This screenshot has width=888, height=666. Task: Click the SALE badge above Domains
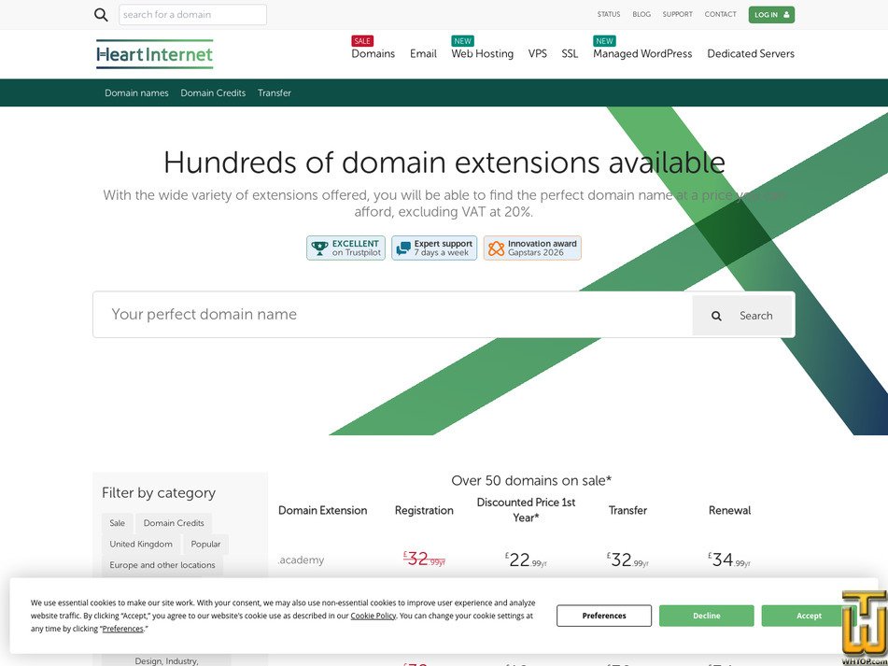point(362,41)
